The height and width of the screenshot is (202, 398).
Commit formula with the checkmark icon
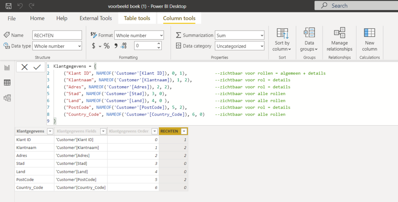coord(37,67)
